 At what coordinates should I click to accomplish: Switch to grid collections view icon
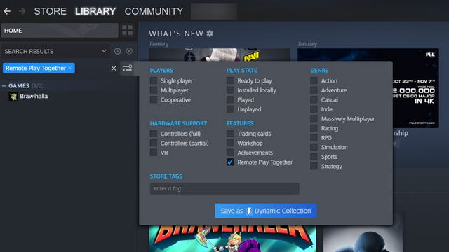pyautogui.click(x=128, y=30)
